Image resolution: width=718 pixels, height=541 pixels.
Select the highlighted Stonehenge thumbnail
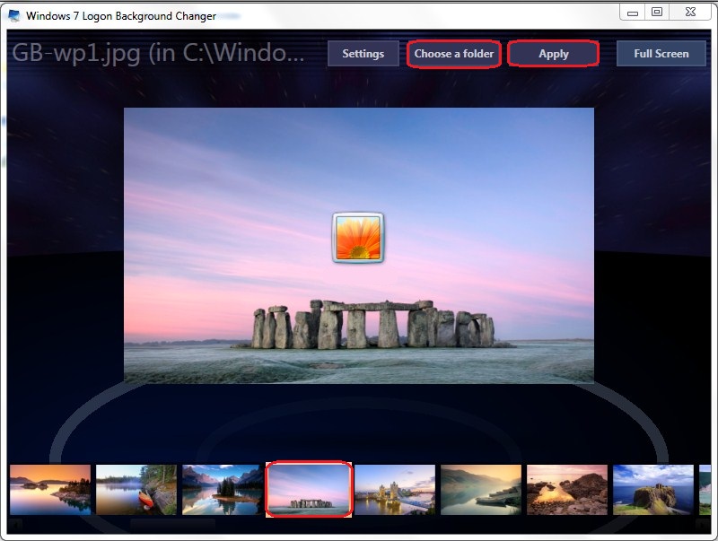pos(309,490)
